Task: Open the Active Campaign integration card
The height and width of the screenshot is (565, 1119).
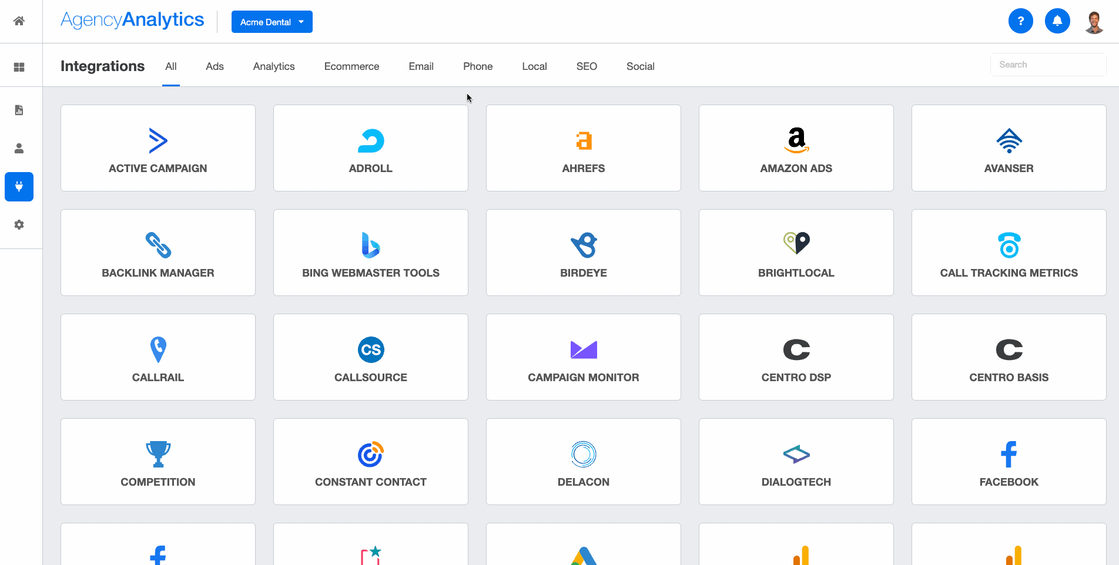Action: (158, 148)
